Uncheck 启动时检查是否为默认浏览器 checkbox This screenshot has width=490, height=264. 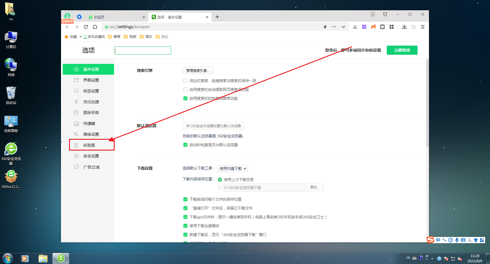point(185,145)
